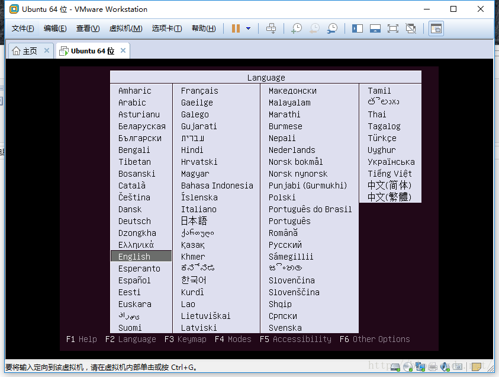Choose Esperanto from the language list
The width and height of the screenshot is (499, 377).
coord(139,269)
